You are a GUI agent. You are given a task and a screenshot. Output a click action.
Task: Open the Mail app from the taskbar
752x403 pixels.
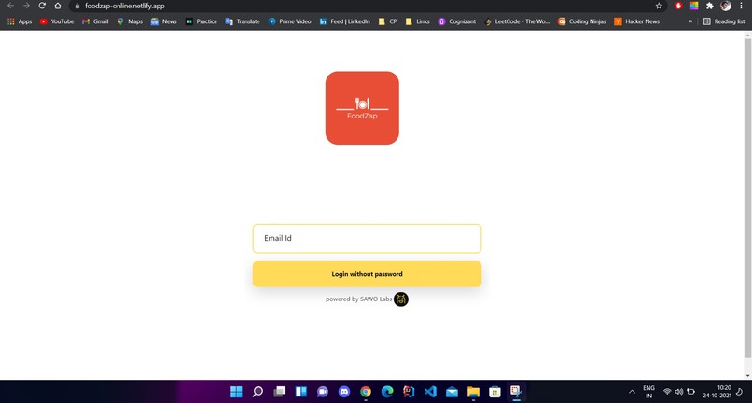452,392
